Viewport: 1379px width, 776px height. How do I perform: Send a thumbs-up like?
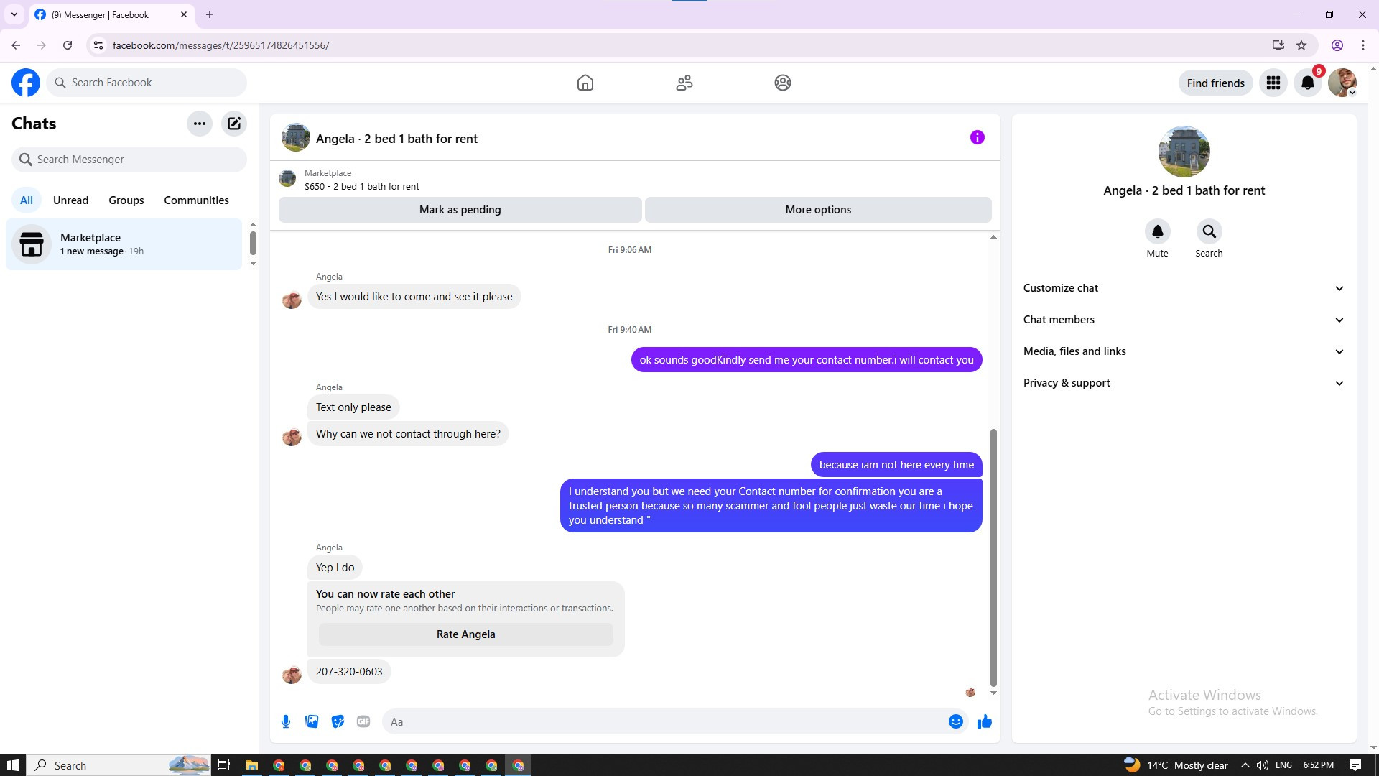(984, 721)
